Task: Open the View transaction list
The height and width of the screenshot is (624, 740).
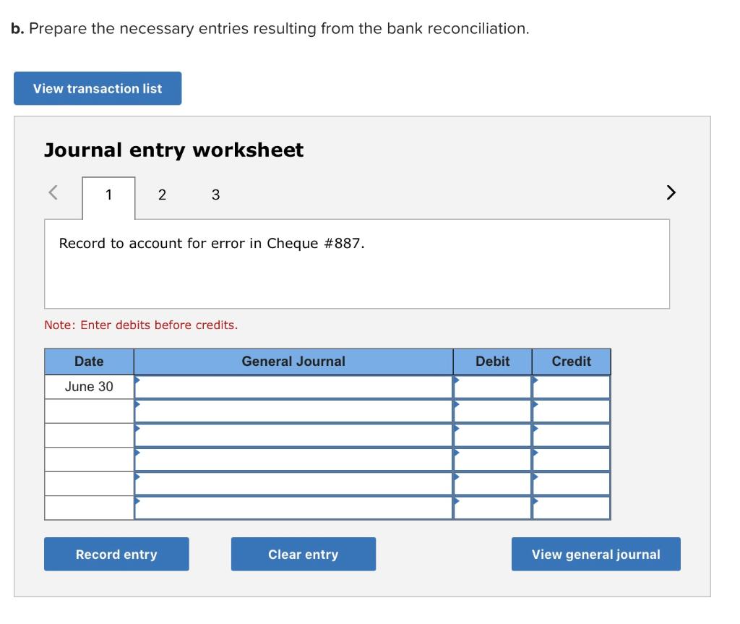Action: 97,88
